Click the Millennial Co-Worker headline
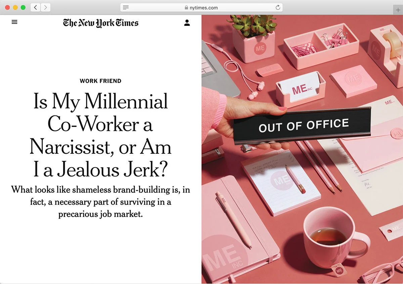 [x=100, y=135]
